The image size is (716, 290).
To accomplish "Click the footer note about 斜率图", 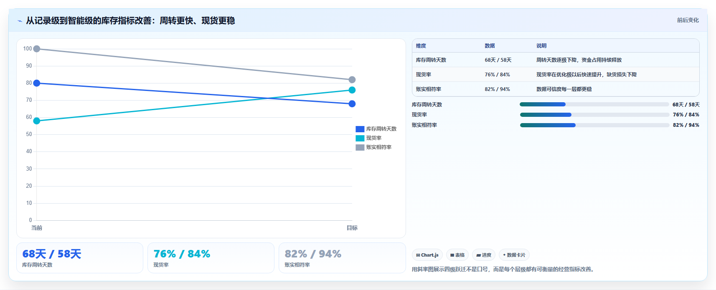I will (x=503, y=270).
